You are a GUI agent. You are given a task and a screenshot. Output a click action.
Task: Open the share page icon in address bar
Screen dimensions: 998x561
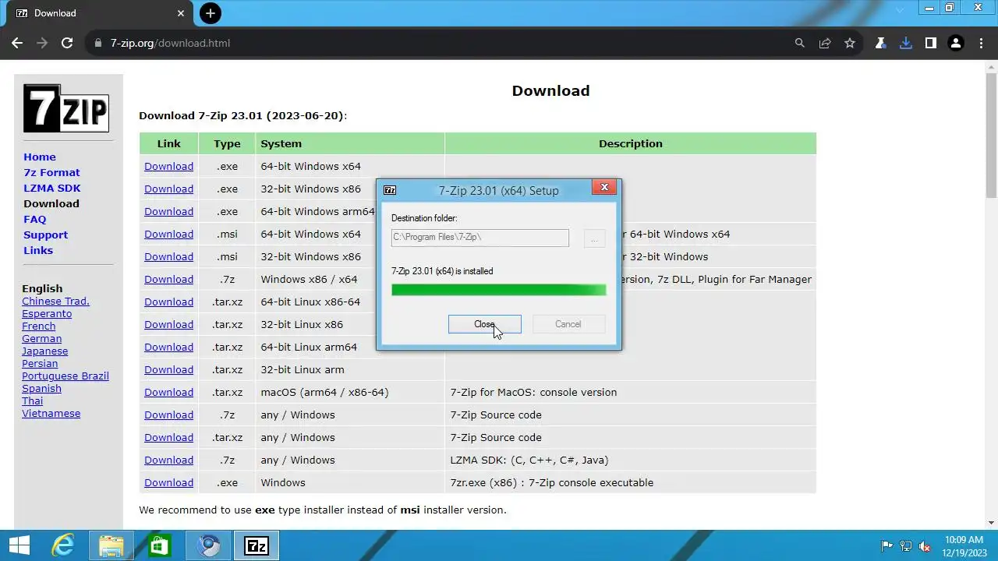825,43
